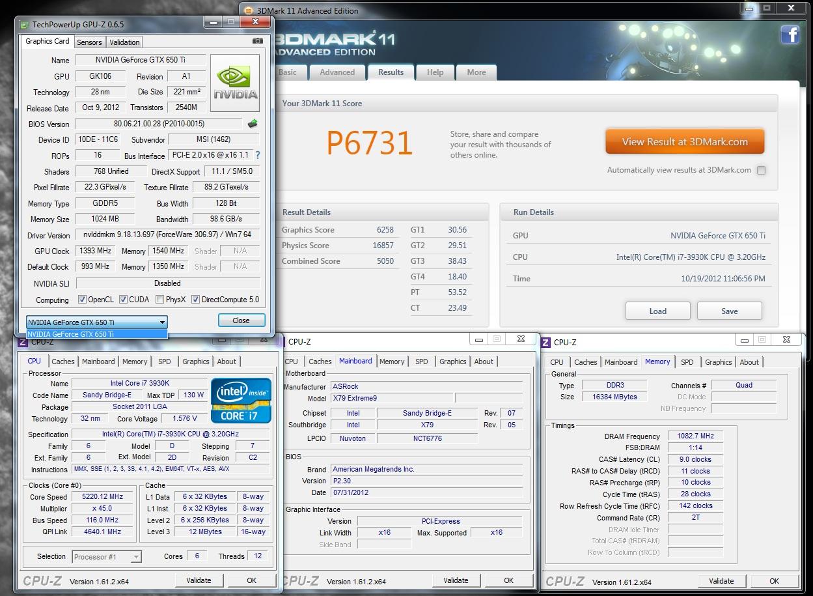Click the Load button in Run Details
Screen dimensions: 813x596
coord(658,311)
